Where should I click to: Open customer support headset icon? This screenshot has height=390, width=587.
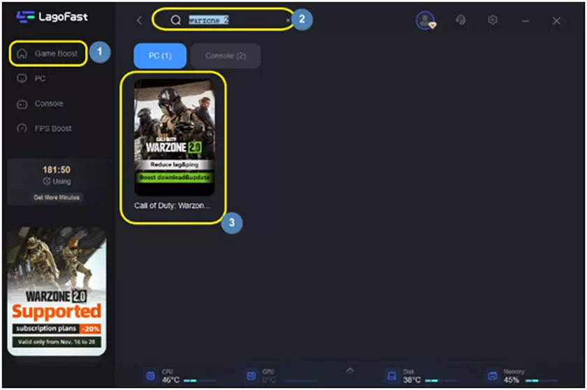[461, 20]
